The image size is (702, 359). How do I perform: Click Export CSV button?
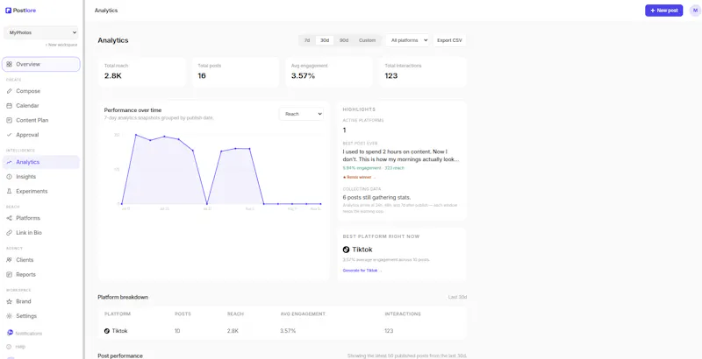click(x=449, y=40)
